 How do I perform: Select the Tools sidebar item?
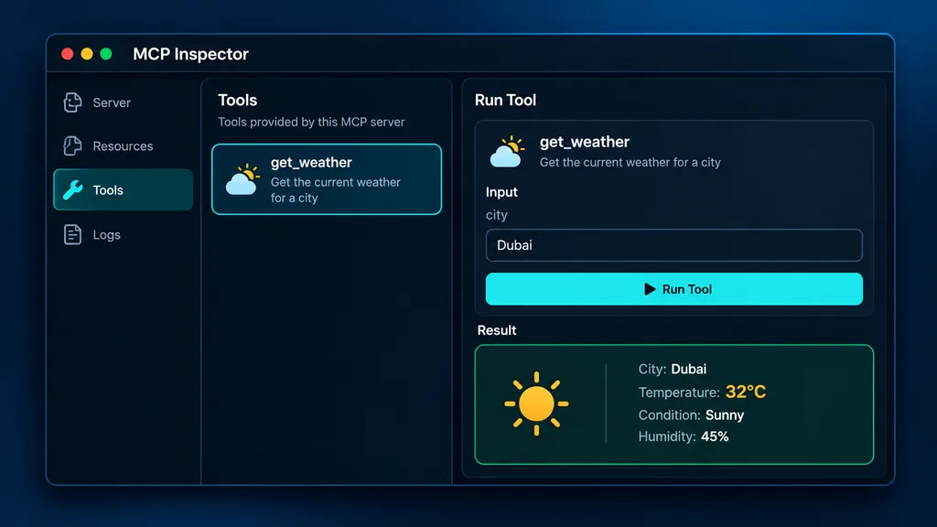[124, 189]
